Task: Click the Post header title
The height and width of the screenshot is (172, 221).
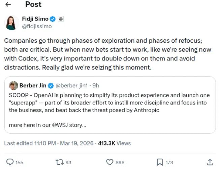Action: 33,5
